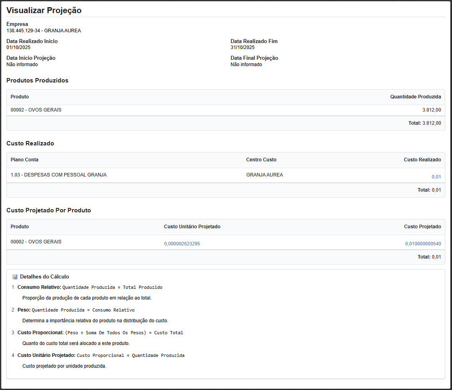Click the Centro Custo column header
The image size is (452, 390).
261,160
